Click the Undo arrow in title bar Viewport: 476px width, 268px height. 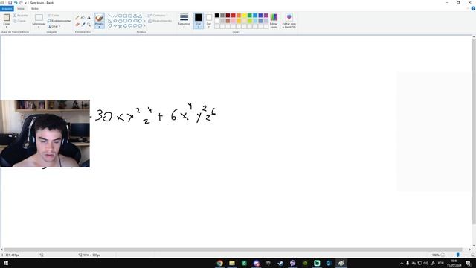[x=16, y=3]
